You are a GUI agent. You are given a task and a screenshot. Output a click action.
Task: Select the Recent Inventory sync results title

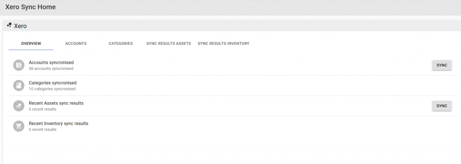click(59, 124)
